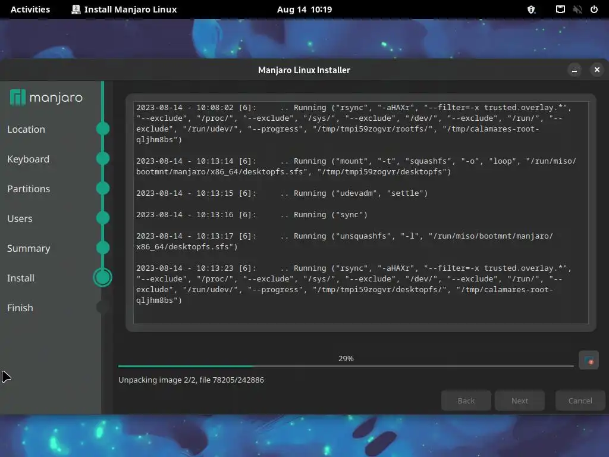Image resolution: width=609 pixels, height=457 pixels.
Task: Click the 10:08:02 rsync log entry
Action: point(353,124)
